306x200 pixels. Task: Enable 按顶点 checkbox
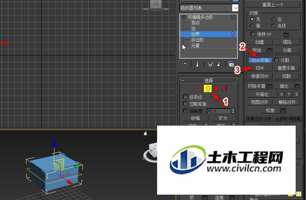pos(185,97)
